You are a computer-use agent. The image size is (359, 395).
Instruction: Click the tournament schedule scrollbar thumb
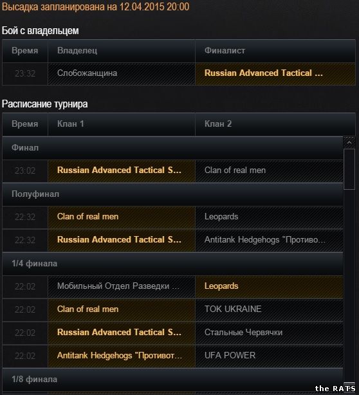pyautogui.click(x=349, y=169)
